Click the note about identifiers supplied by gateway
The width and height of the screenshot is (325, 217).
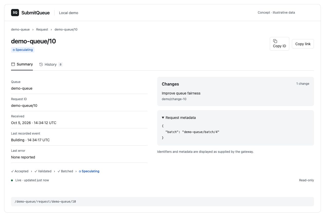(x=206, y=152)
